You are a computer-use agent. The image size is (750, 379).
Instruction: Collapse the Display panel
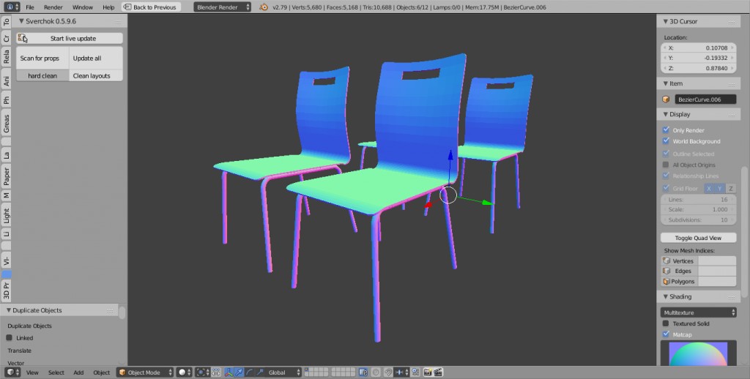click(x=665, y=114)
